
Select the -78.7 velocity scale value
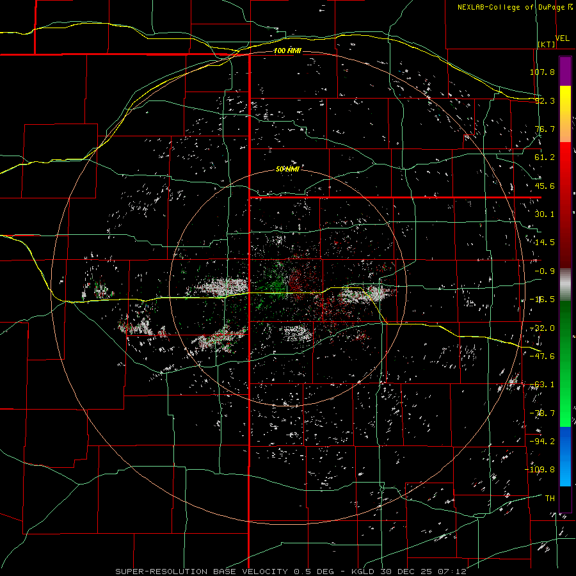point(542,413)
